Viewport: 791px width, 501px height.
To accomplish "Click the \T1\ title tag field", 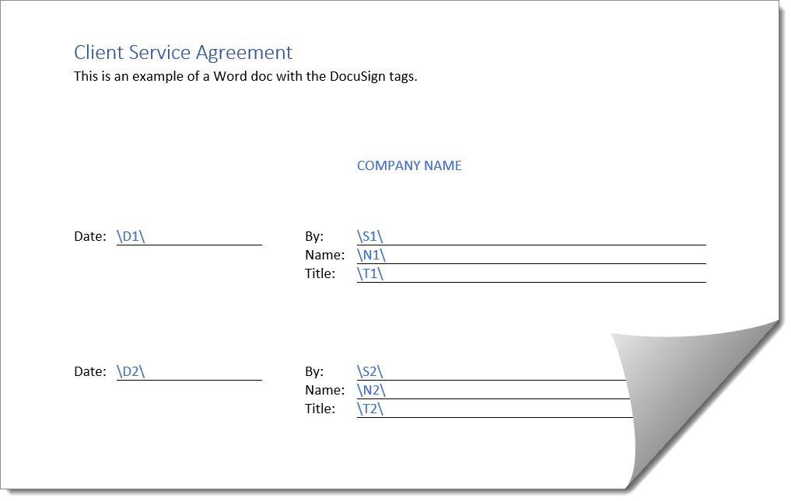I will (x=370, y=273).
